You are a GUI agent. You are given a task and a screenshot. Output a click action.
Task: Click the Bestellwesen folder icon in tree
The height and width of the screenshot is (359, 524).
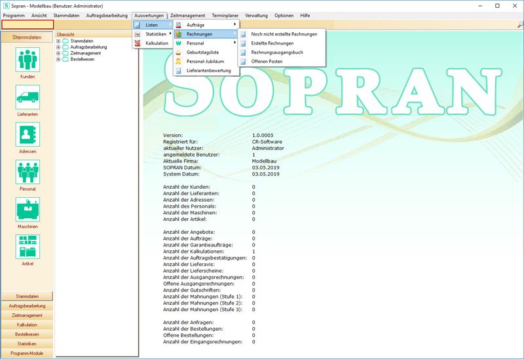[x=65, y=59]
